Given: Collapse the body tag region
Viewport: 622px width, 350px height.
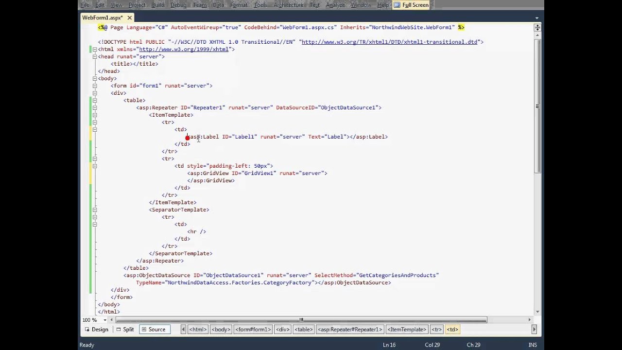Looking at the screenshot, I should tap(95, 78).
